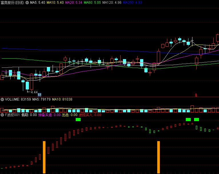Click the 财 financial info marker
Image resolution: width=219 pixels, height=174 pixels.
[x=39, y=95]
